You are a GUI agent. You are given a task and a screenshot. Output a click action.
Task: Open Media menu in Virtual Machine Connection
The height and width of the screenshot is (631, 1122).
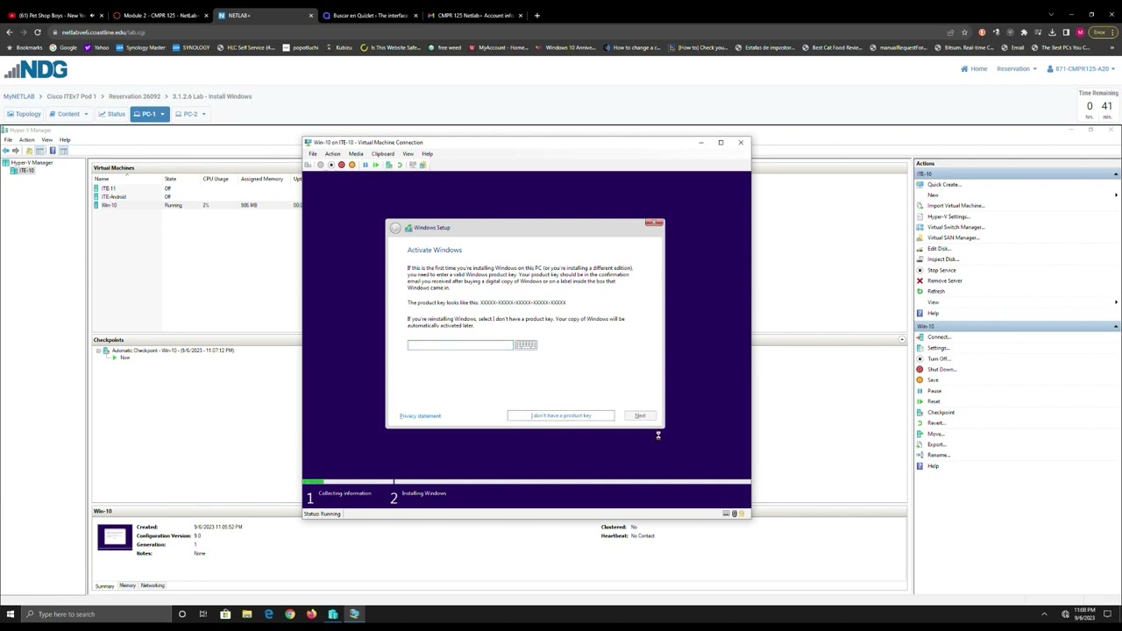[356, 153]
